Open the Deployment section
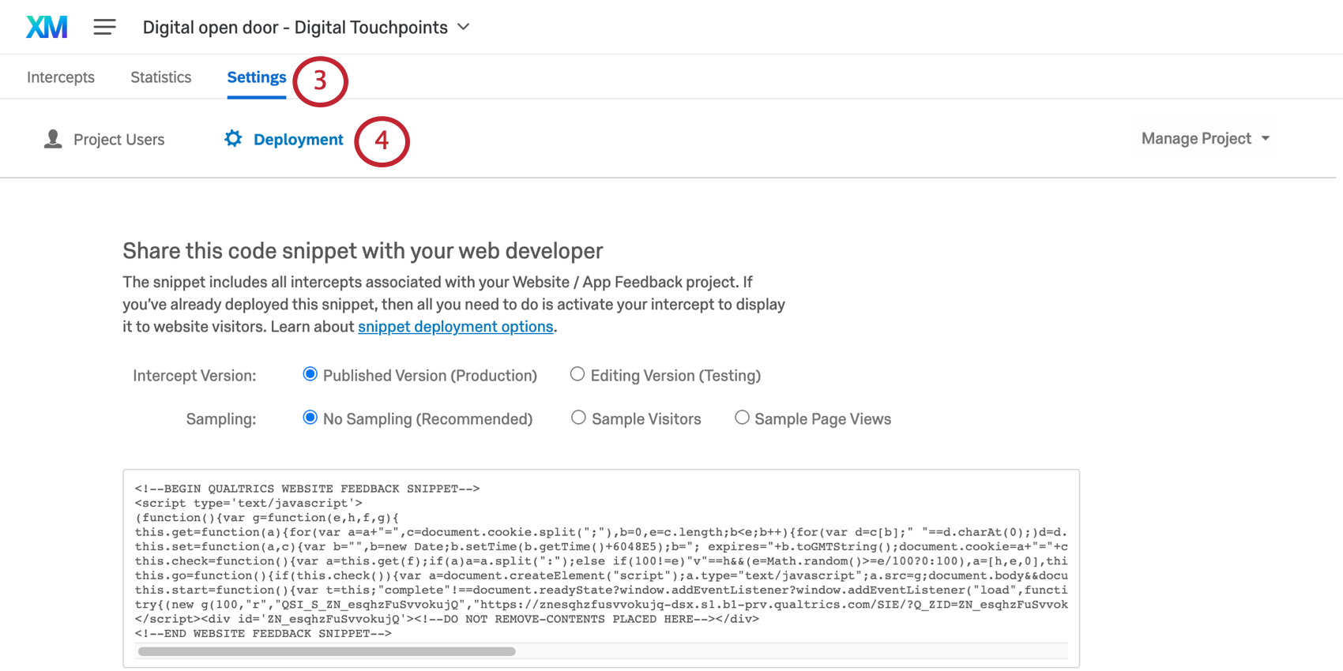 298,140
